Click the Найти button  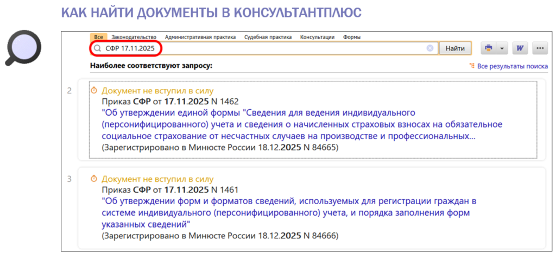point(455,48)
